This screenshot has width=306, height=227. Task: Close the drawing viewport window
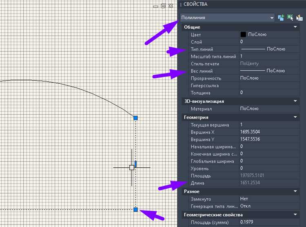pos(171,6)
